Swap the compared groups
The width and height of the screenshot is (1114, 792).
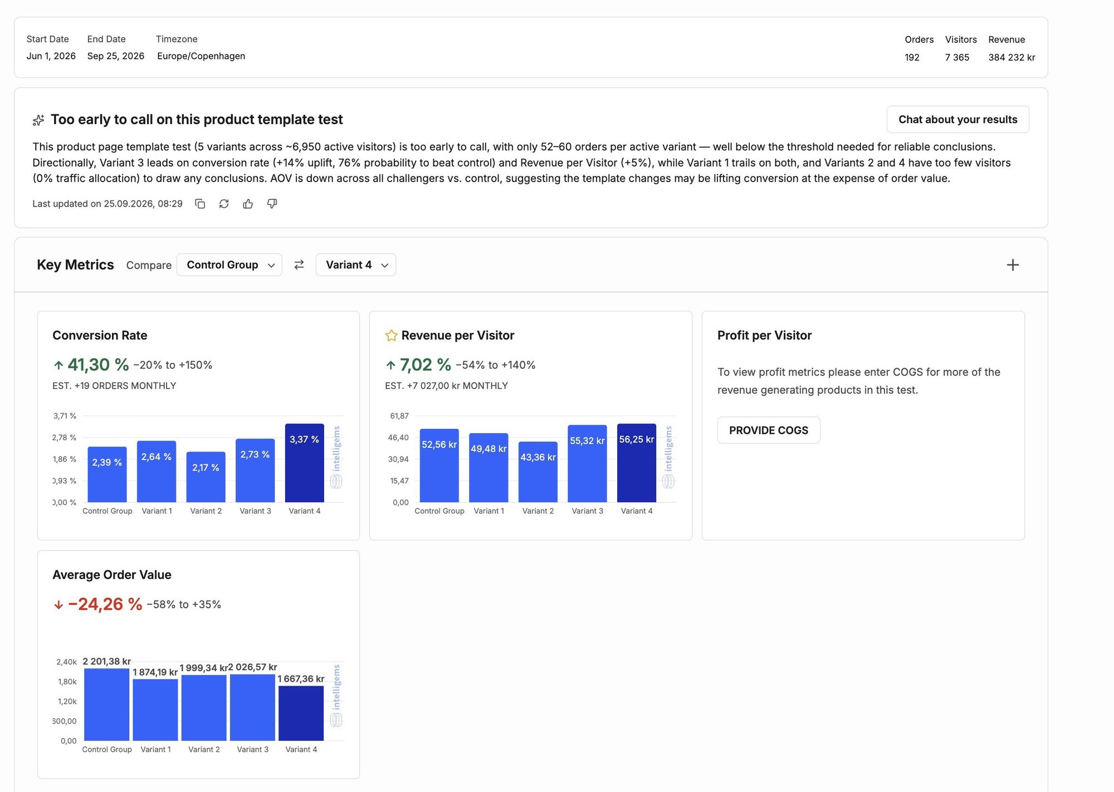(299, 265)
